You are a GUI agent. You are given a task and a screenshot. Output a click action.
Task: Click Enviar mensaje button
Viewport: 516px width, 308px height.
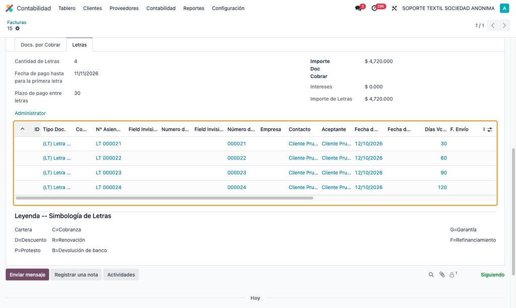pos(27,274)
